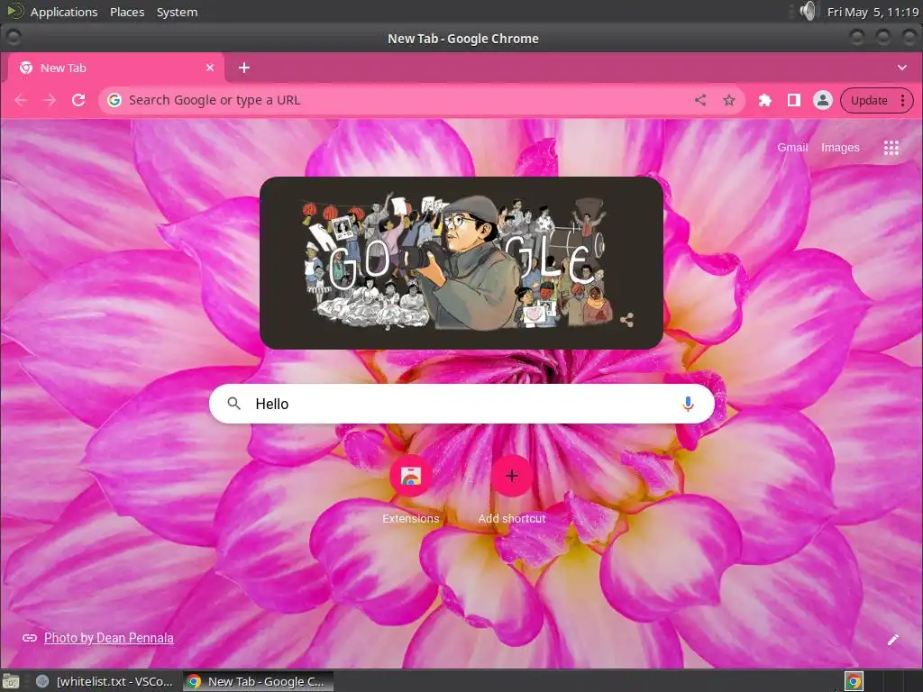The height and width of the screenshot is (692, 923).
Task: Share the Google Doodle
Action: pos(627,320)
